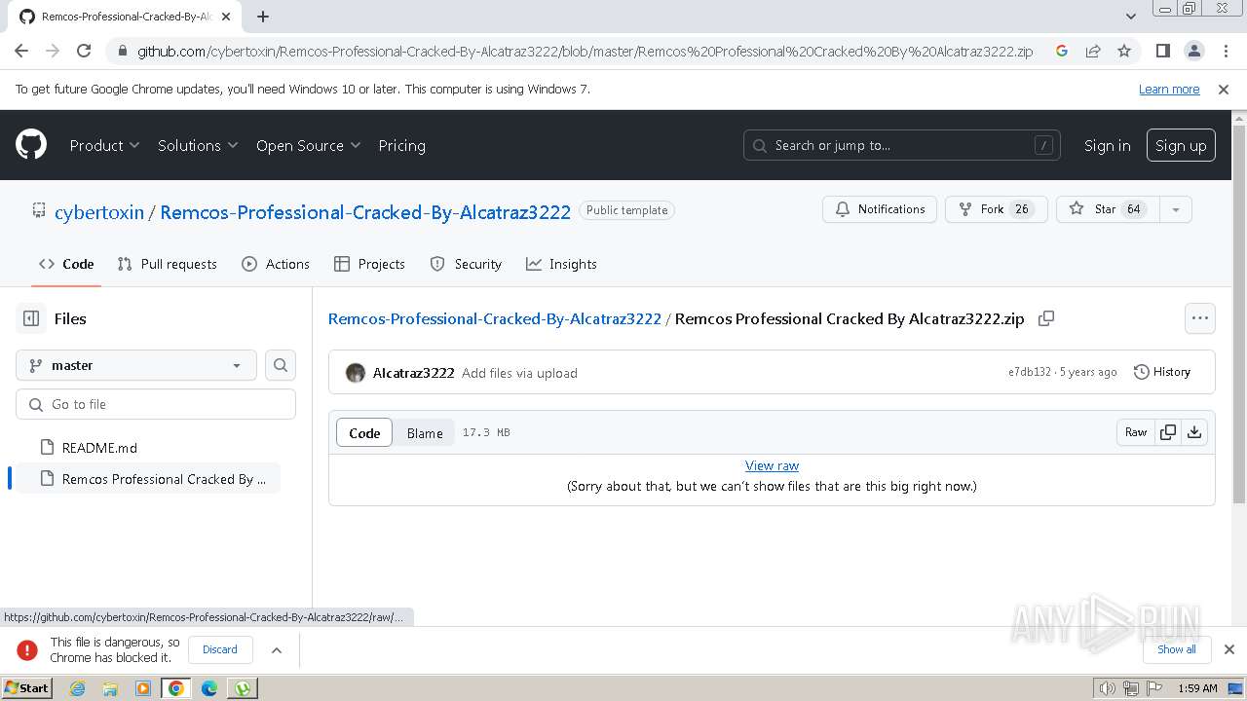The width and height of the screenshot is (1247, 701).
Task: Switch to the Security tab
Action: tap(466, 264)
